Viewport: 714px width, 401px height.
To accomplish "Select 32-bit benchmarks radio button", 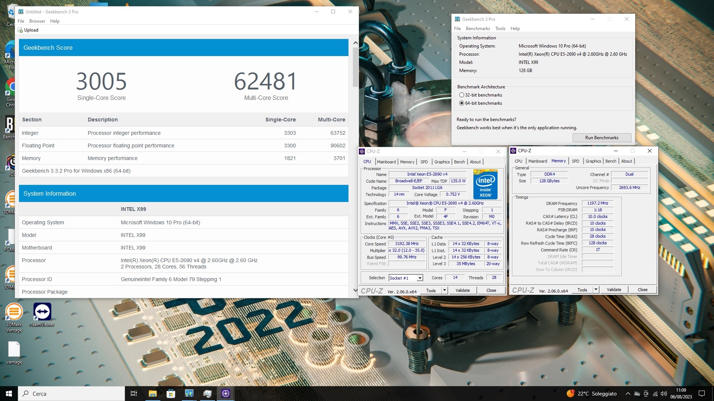I will click(x=461, y=95).
